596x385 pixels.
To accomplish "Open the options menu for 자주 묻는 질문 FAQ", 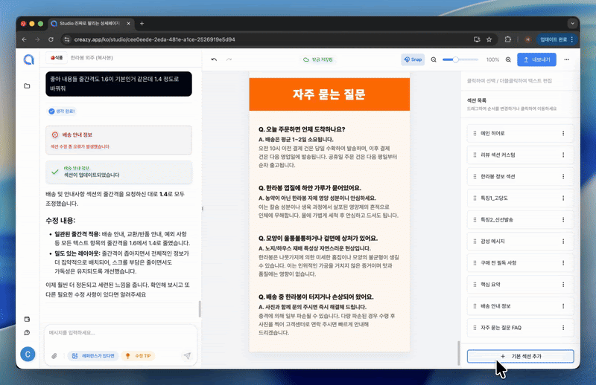I will [563, 327].
